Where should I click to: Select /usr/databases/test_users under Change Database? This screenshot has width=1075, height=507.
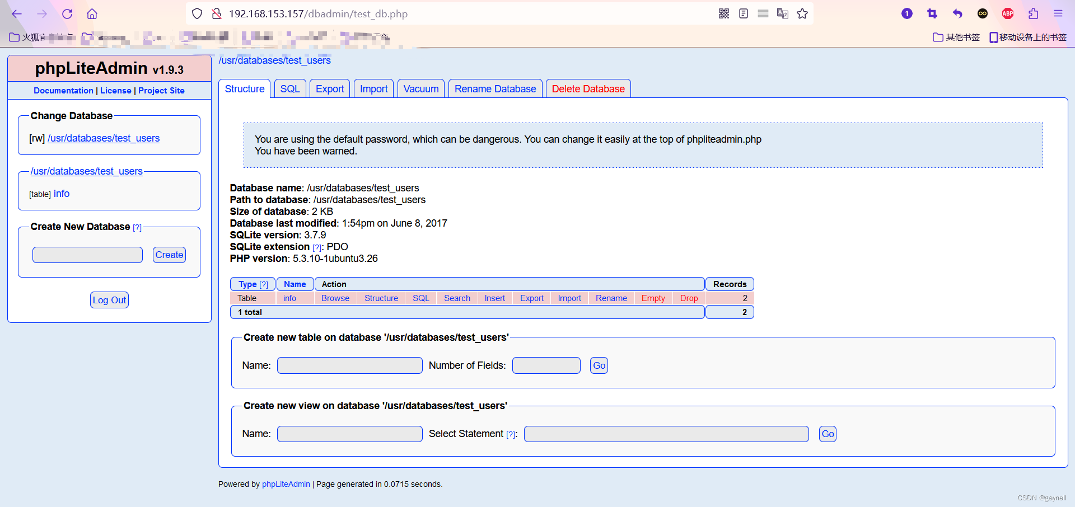point(104,138)
